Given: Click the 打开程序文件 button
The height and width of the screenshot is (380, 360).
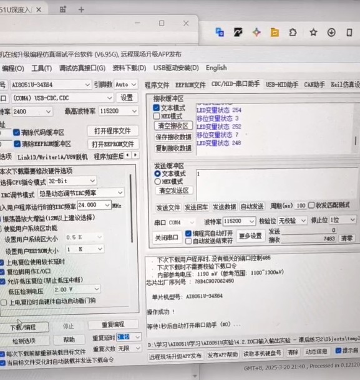Looking at the screenshot, I should tap(113, 131).
